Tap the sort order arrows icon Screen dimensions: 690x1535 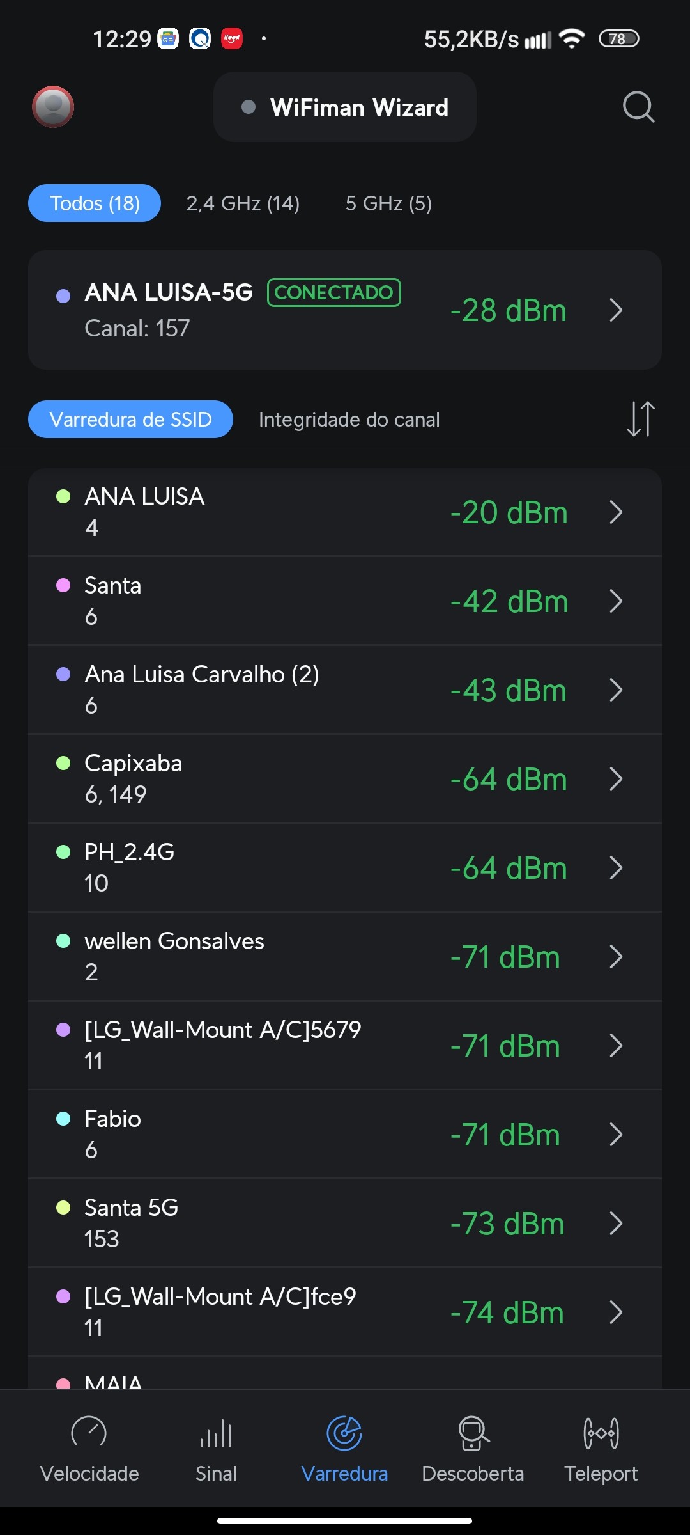(x=640, y=419)
